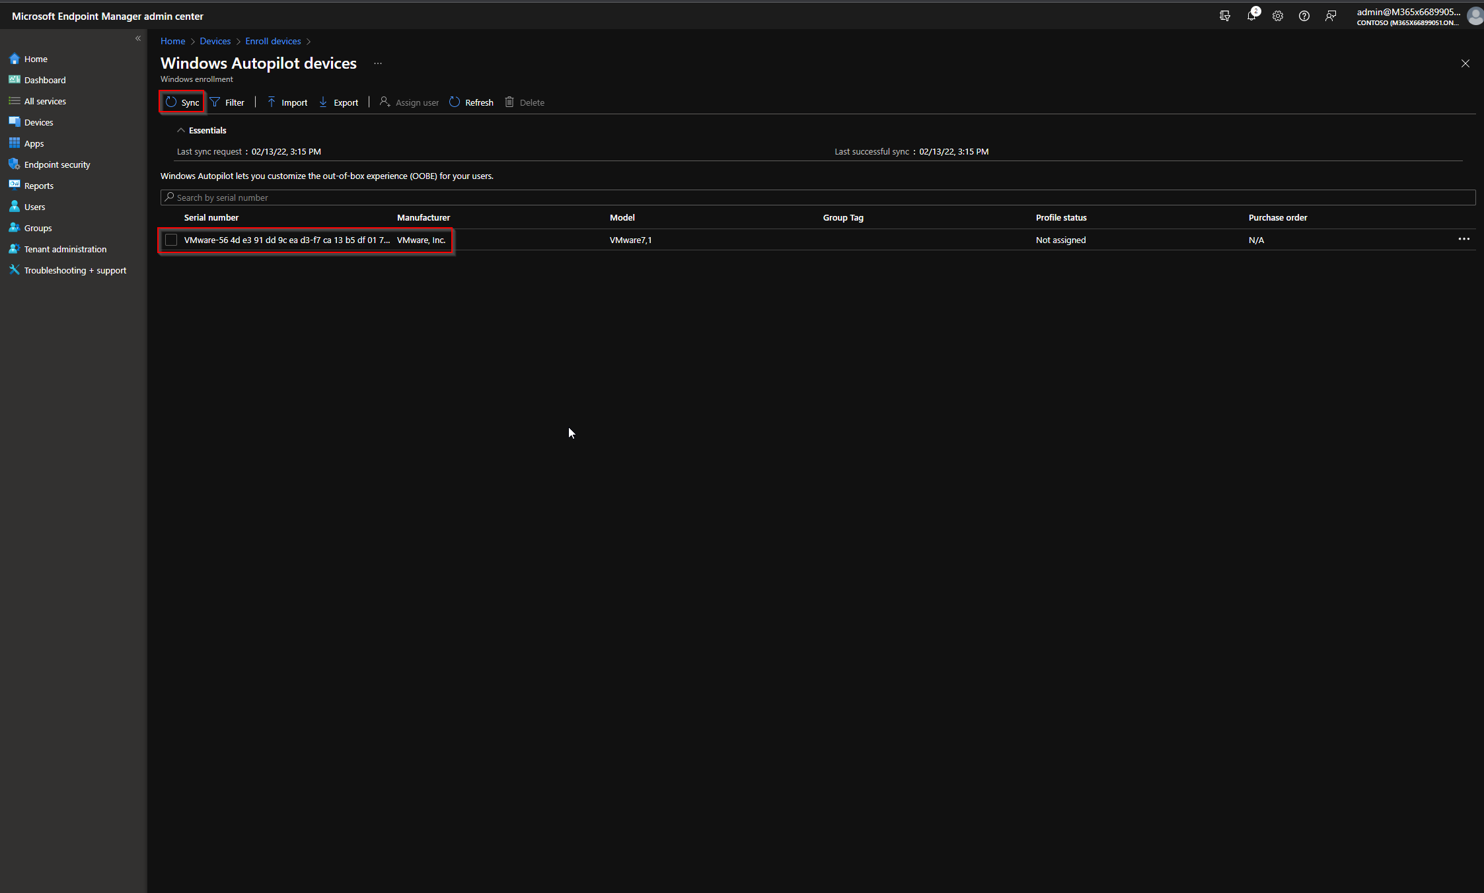Viewport: 1484px width, 893px height.
Task: Collapse the Essentials section
Action: 181,129
